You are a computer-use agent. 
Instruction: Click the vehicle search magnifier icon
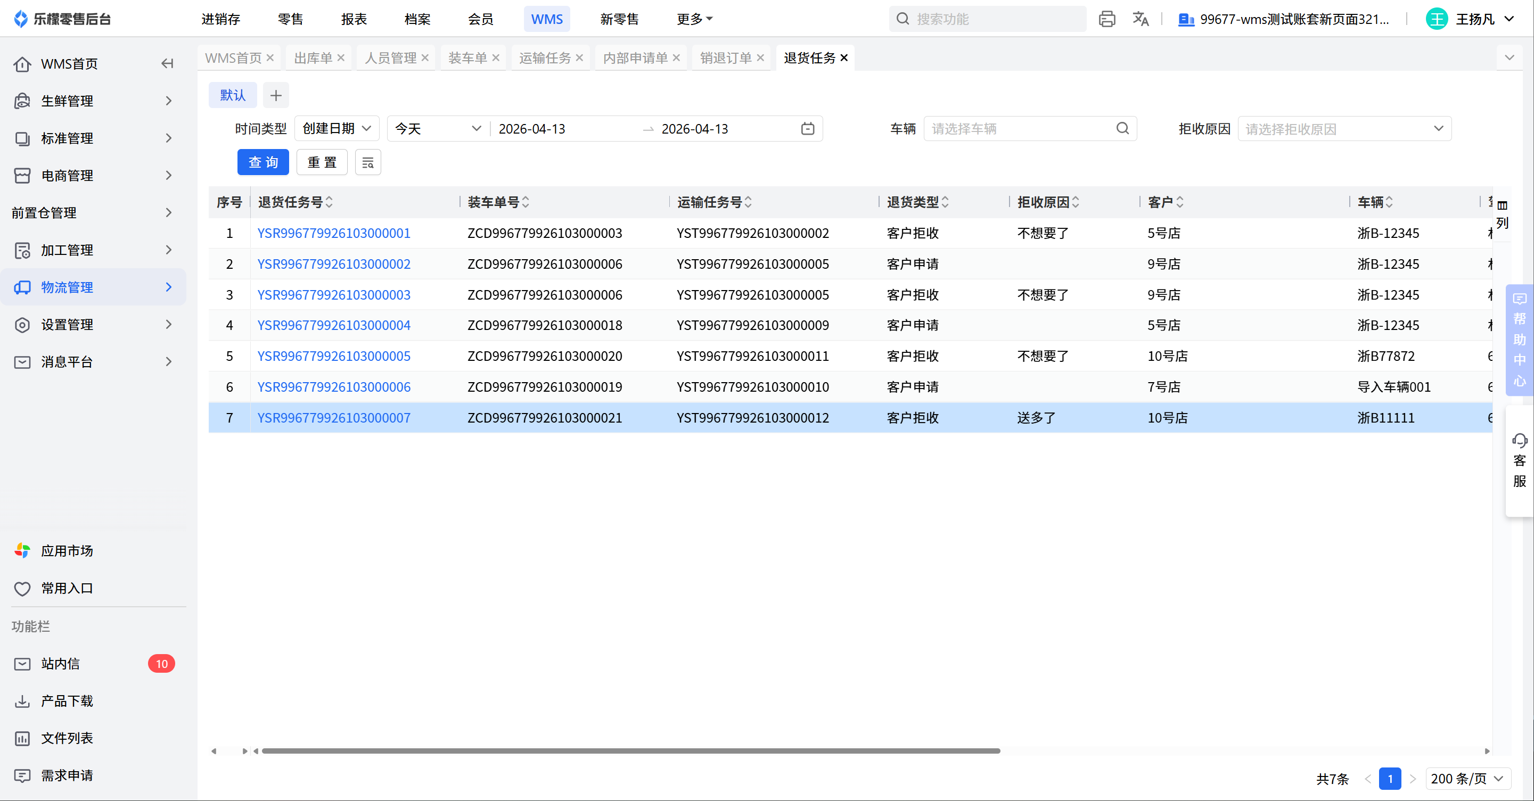click(x=1122, y=129)
